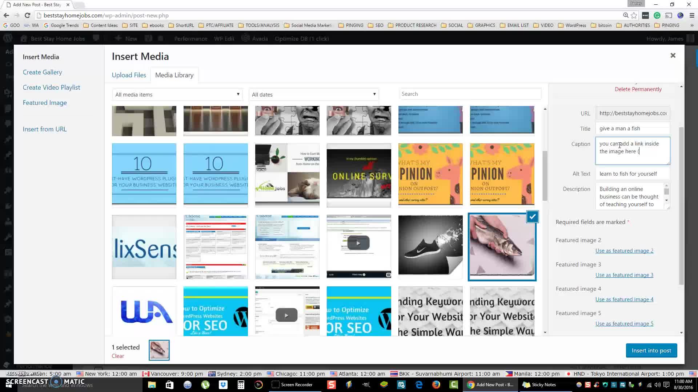The height and width of the screenshot is (392, 698).
Task: Open Windows Store from taskbar
Action: click(169, 385)
